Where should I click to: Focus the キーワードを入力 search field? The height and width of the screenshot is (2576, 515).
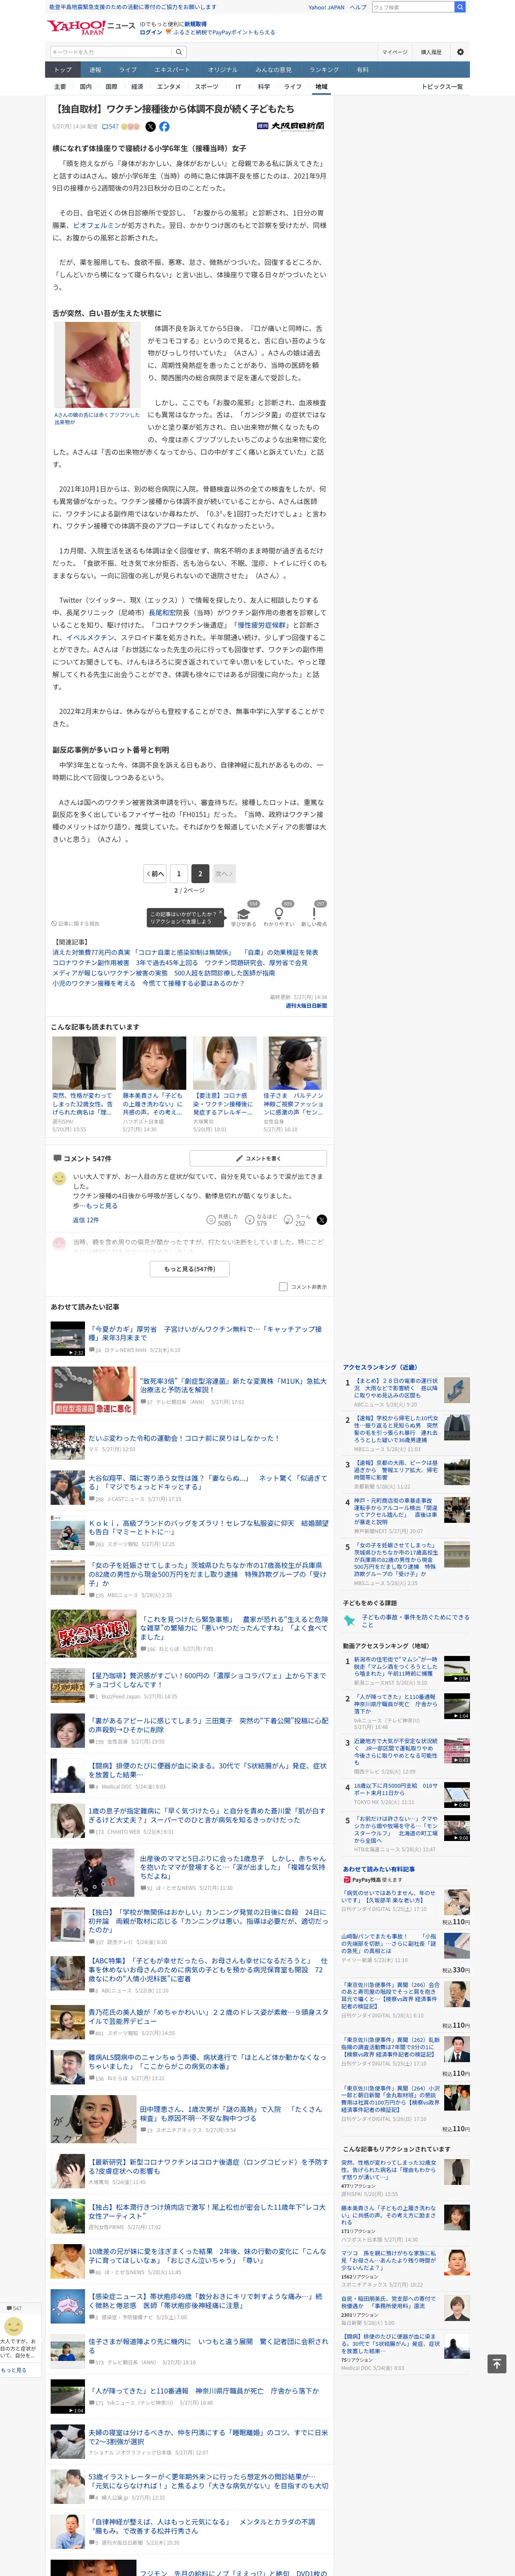[x=110, y=52]
